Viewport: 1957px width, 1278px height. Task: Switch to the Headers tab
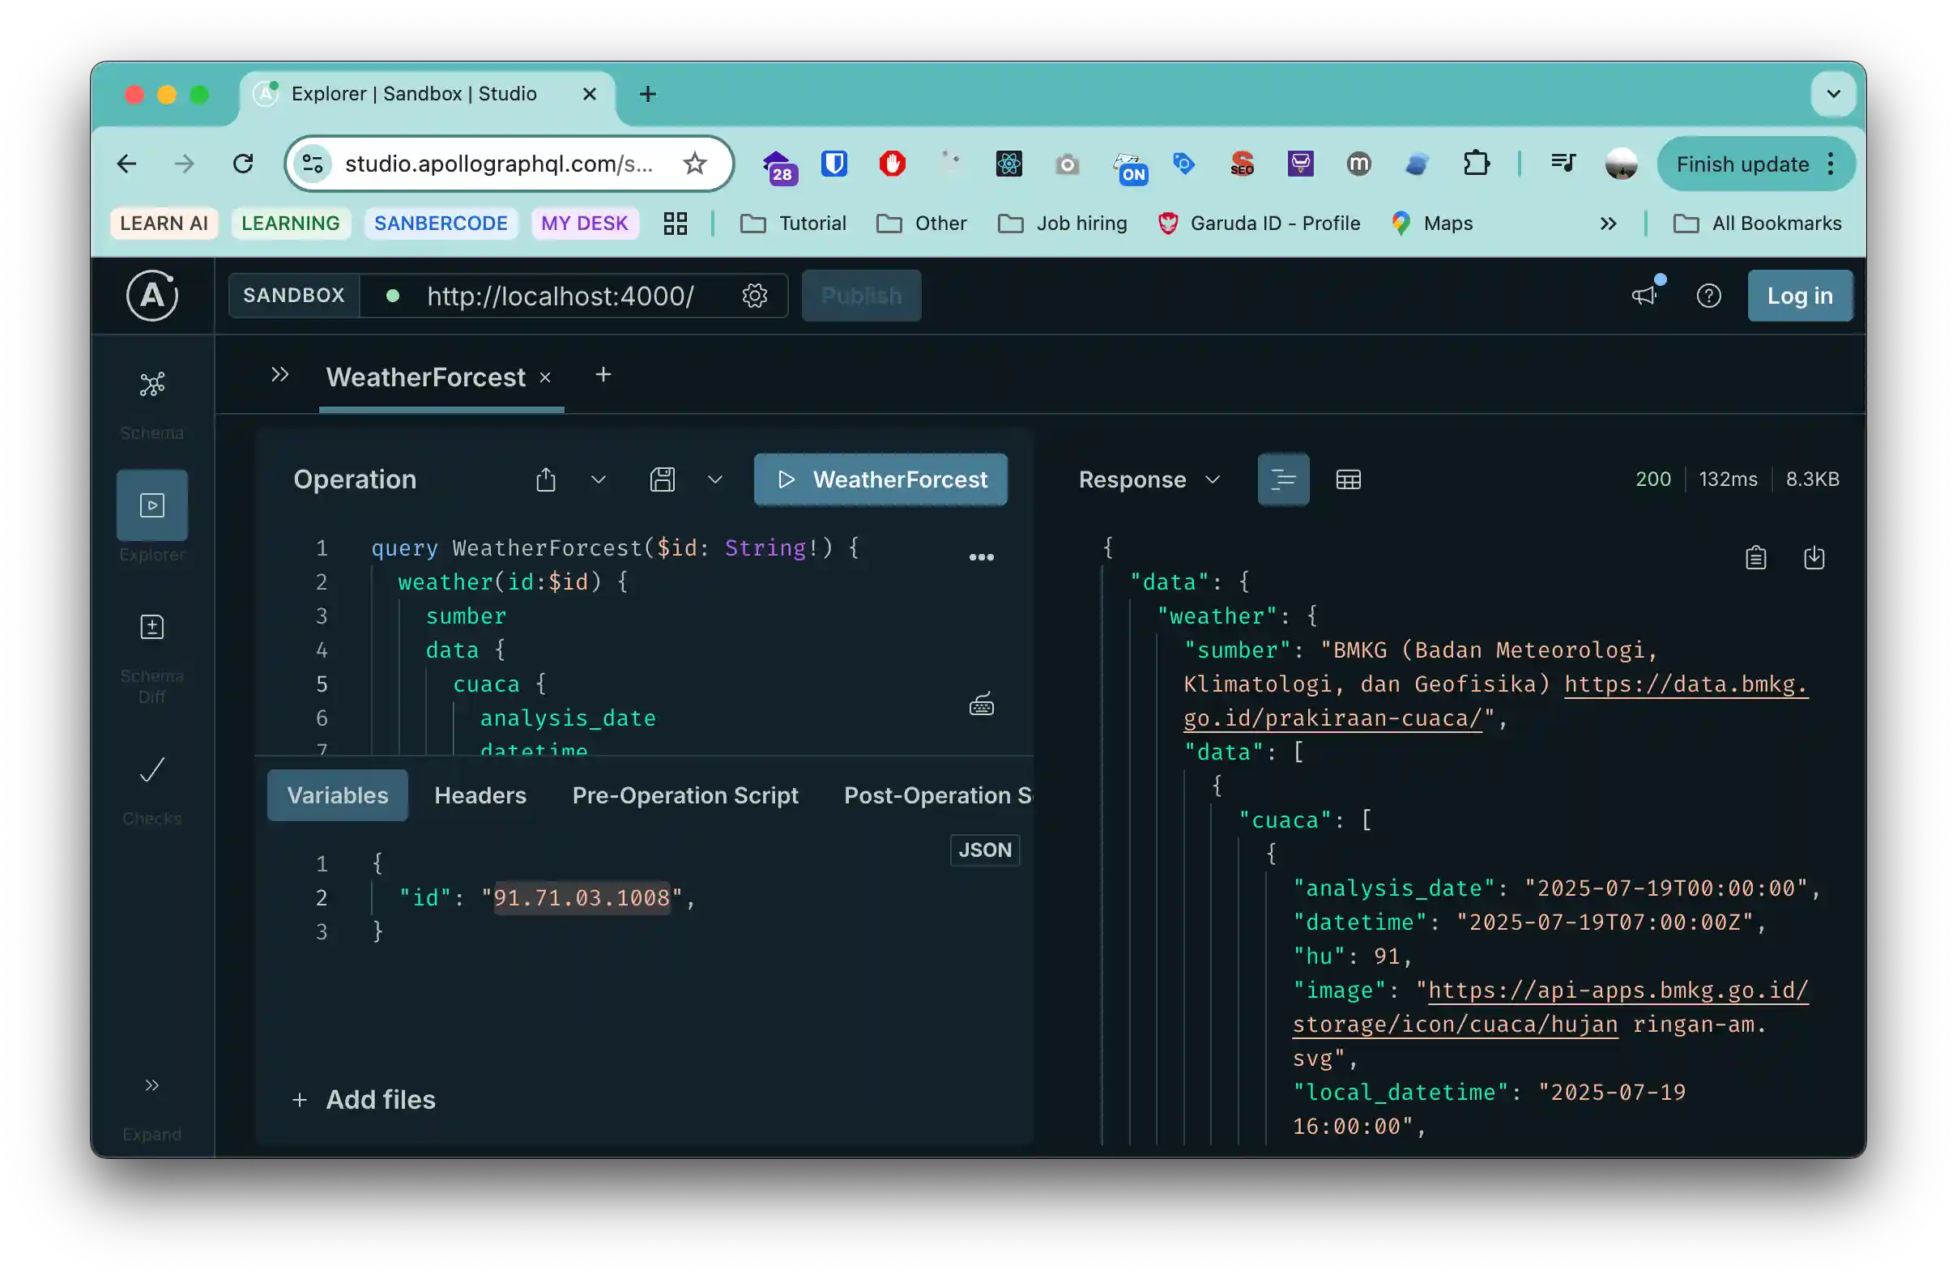point(480,795)
